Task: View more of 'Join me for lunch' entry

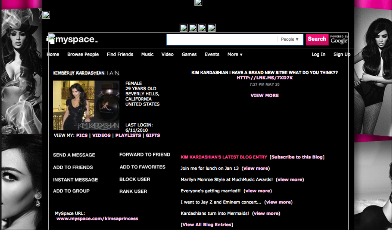Action: coord(256,168)
